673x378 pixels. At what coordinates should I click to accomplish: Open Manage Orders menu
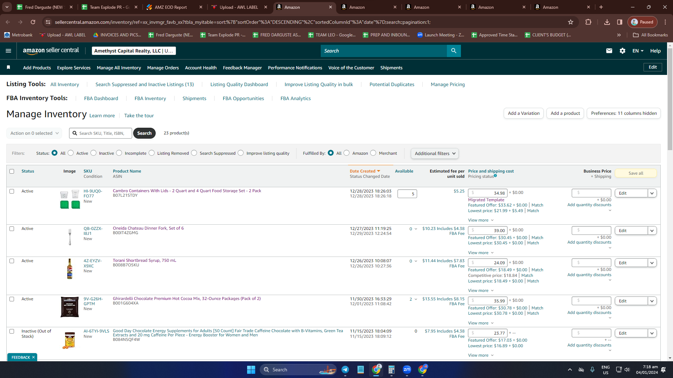click(163, 68)
